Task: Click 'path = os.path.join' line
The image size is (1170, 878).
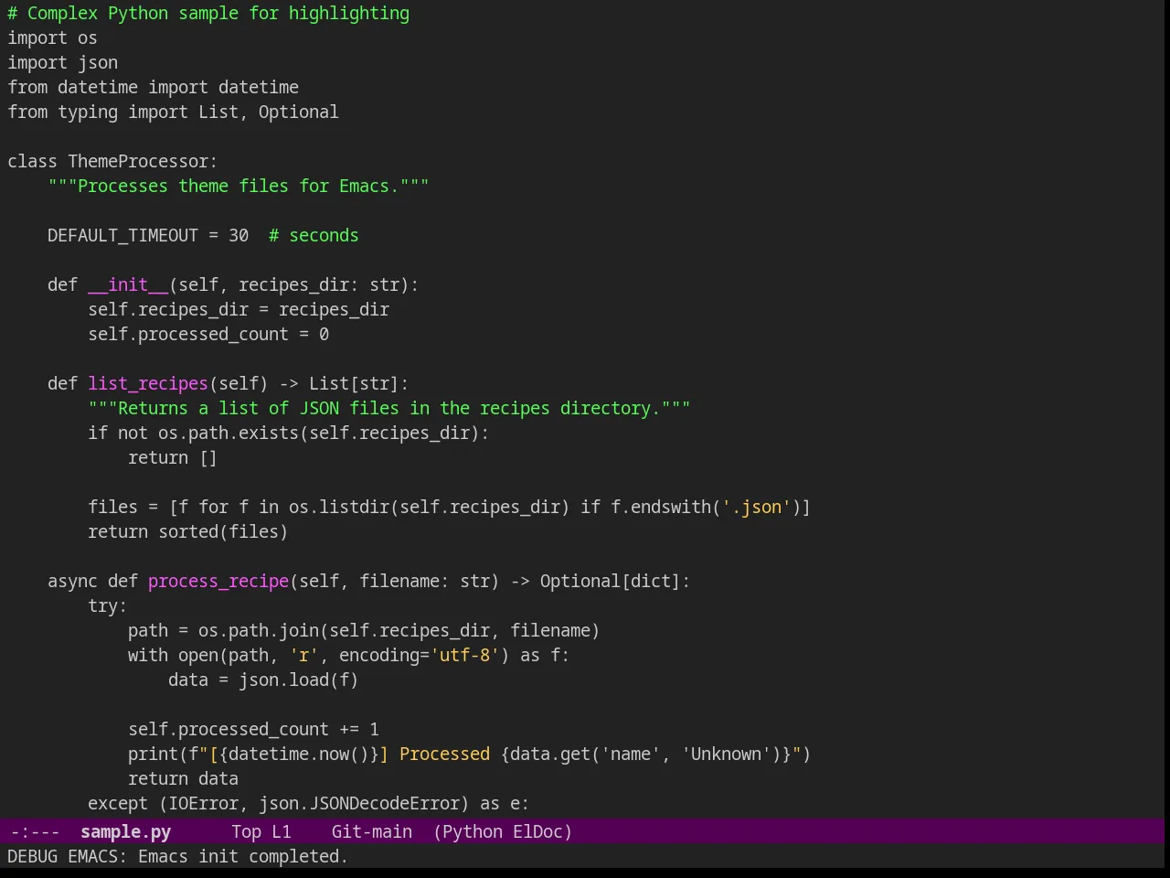Action: pyautogui.click(x=364, y=630)
